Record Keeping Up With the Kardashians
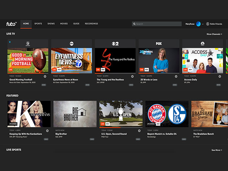Screen dimensions: 228x171 coord(47,131)
